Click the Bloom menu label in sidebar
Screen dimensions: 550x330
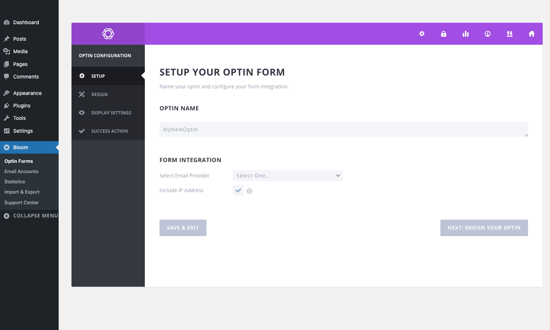[21, 147]
